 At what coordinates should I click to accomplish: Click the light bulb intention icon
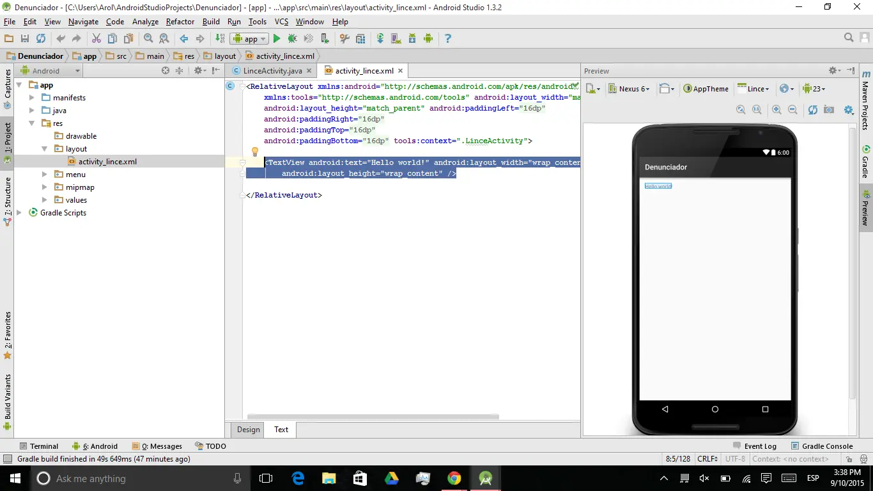pyautogui.click(x=254, y=152)
